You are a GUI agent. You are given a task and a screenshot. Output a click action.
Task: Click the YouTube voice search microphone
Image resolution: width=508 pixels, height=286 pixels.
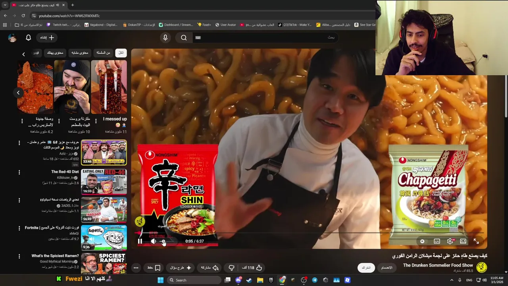tap(165, 37)
